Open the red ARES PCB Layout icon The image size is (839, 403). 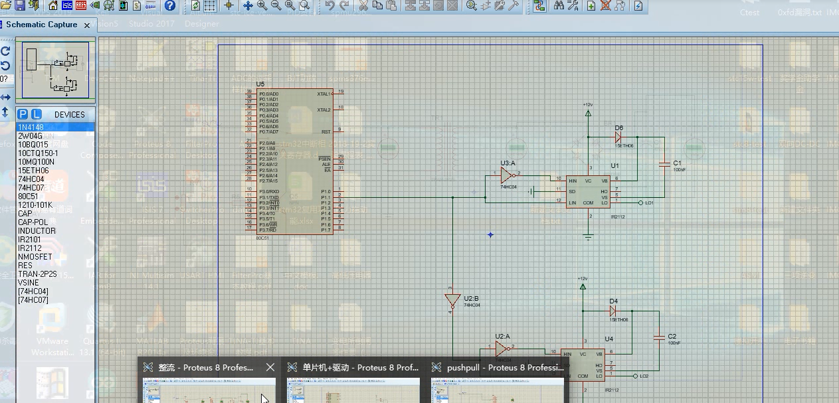(81, 5)
